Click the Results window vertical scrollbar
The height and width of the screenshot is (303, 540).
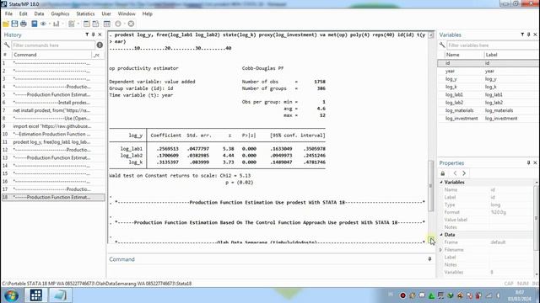(x=431, y=186)
